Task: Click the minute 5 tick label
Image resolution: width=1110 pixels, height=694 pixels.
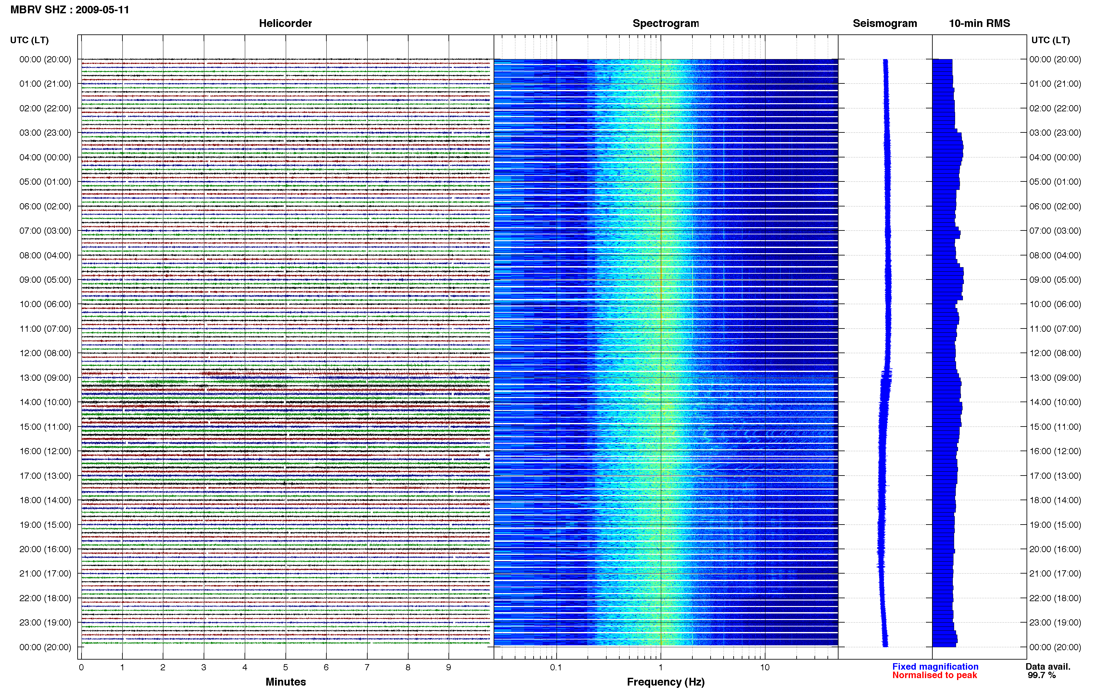Action: point(285,667)
